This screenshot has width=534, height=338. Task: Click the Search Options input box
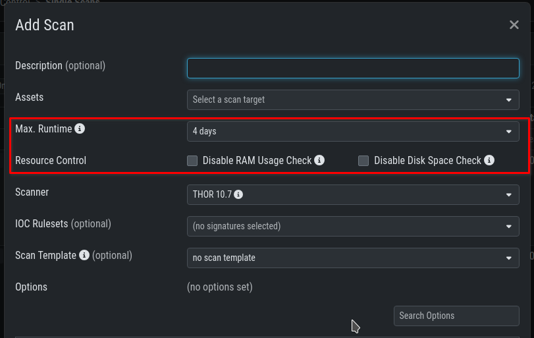coord(456,316)
